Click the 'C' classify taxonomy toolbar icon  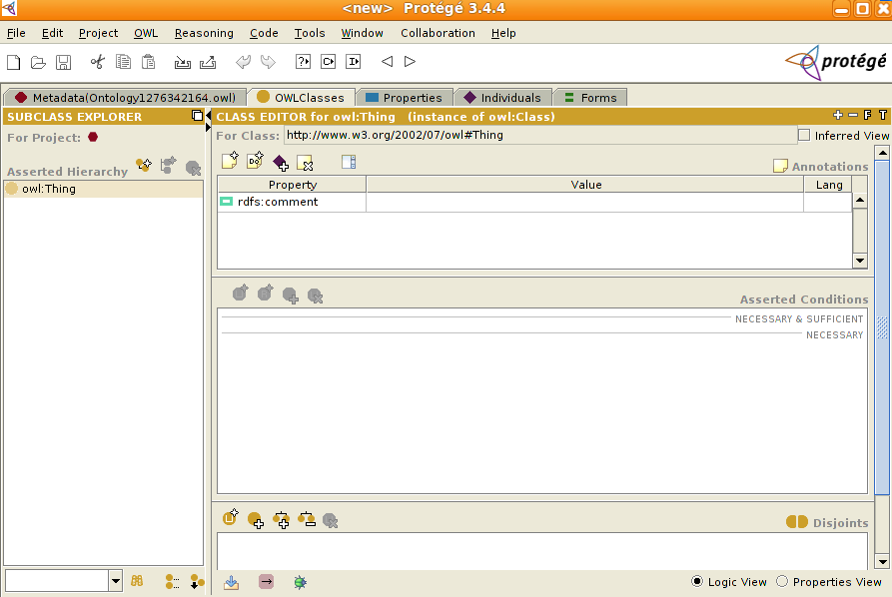pyautogui.click(x=329, y=62)
